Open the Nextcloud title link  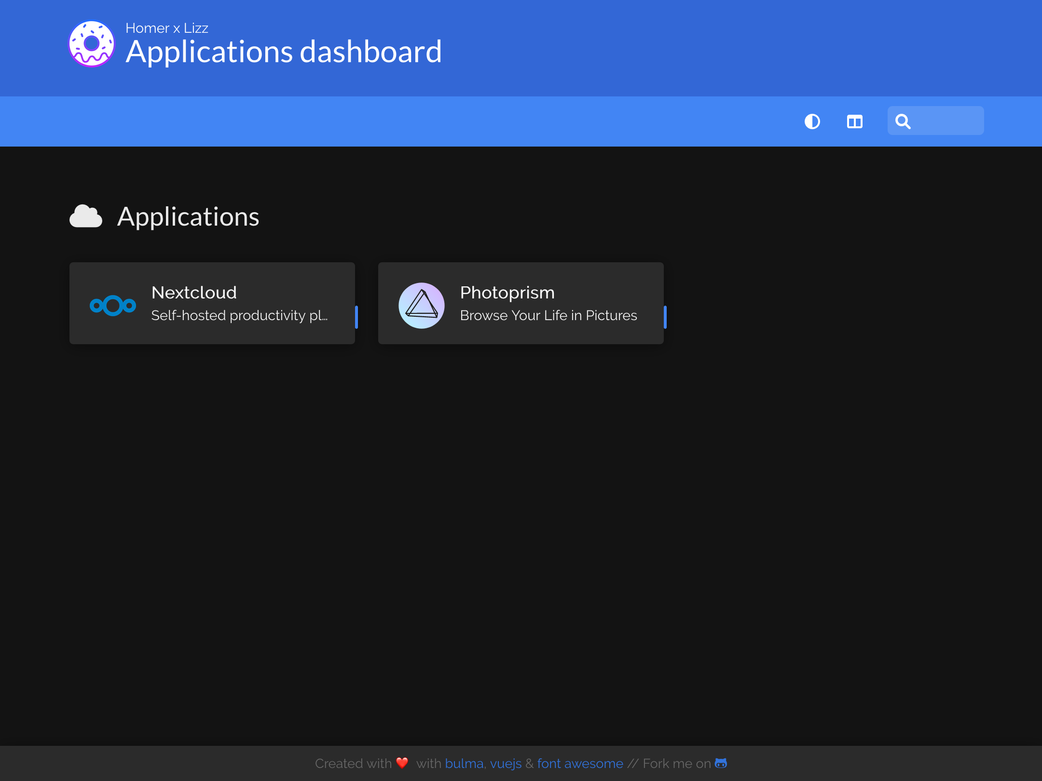[x=194, y=293]
